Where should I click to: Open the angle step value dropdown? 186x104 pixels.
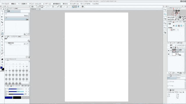point(28,44)
